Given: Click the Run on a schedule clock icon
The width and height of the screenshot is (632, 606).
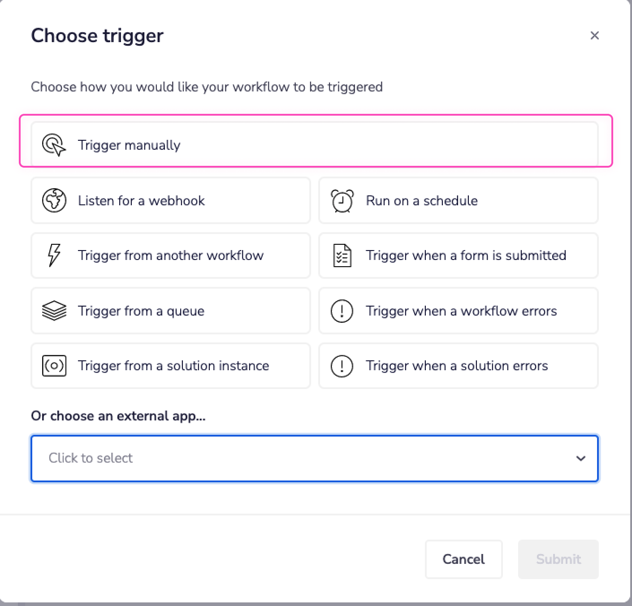Looking at the screenshot, I should click(x=342, y=200).
